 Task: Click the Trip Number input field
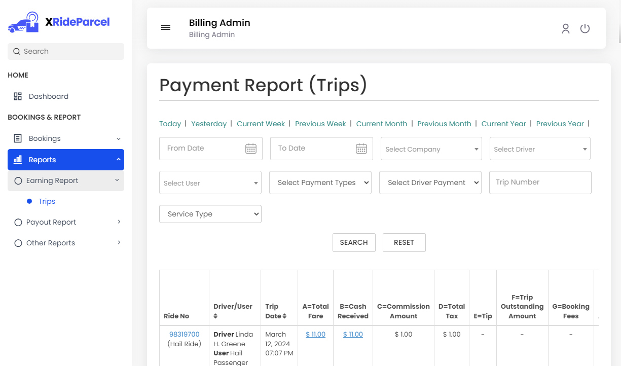[x=540, y=182]
